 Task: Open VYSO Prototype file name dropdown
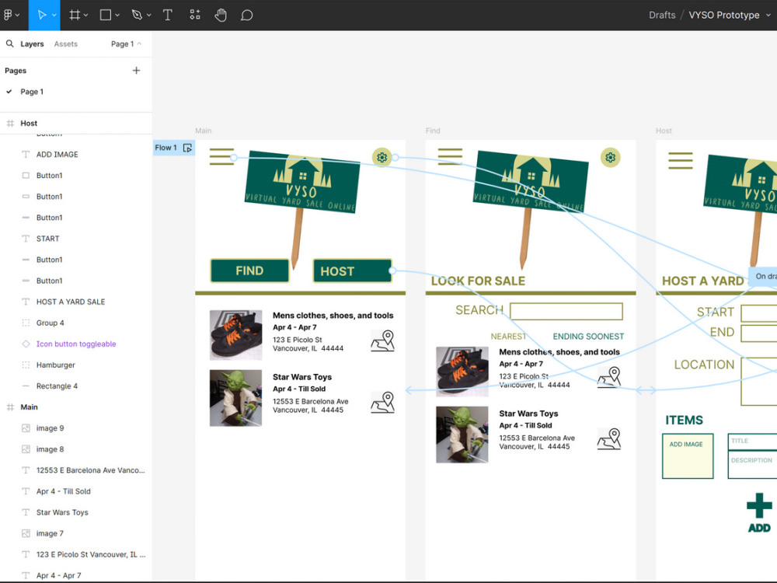(x=768, y=15)
